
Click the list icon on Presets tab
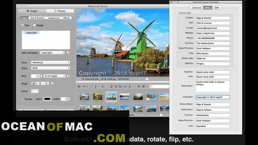(x=55, y=11)
